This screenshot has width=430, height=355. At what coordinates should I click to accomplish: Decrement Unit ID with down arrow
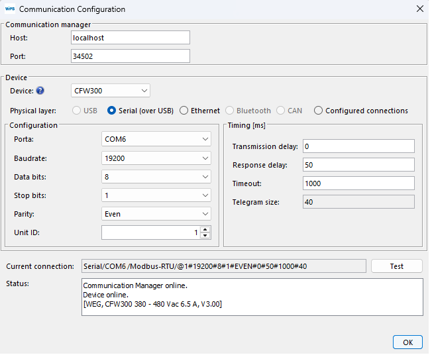tap(205, 236)
